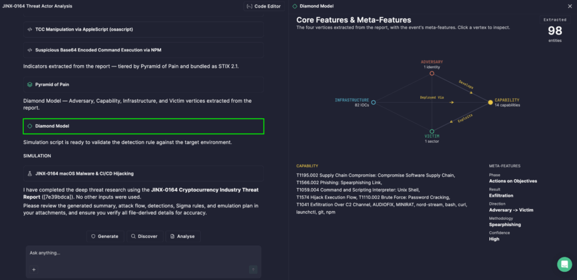Click the Adversary vertex circle
The width and height of the screenshot is (577, 280).
[x=432, y=73]
